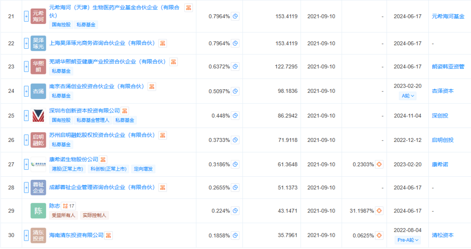The image size is (471, 249).
Task: Expand row 27 康希诺生物 shareholder details
Action: click(x=26, y=165)
